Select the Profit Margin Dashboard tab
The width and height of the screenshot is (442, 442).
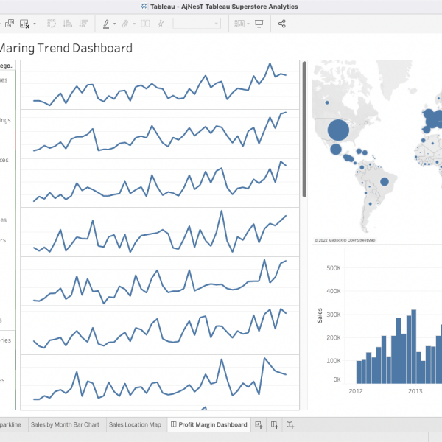click(208, 425)
